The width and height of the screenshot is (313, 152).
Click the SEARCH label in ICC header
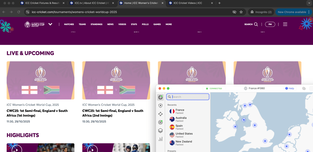248,24
